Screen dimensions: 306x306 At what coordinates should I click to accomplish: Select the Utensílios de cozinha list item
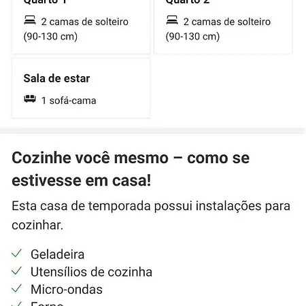click(82, 272)
